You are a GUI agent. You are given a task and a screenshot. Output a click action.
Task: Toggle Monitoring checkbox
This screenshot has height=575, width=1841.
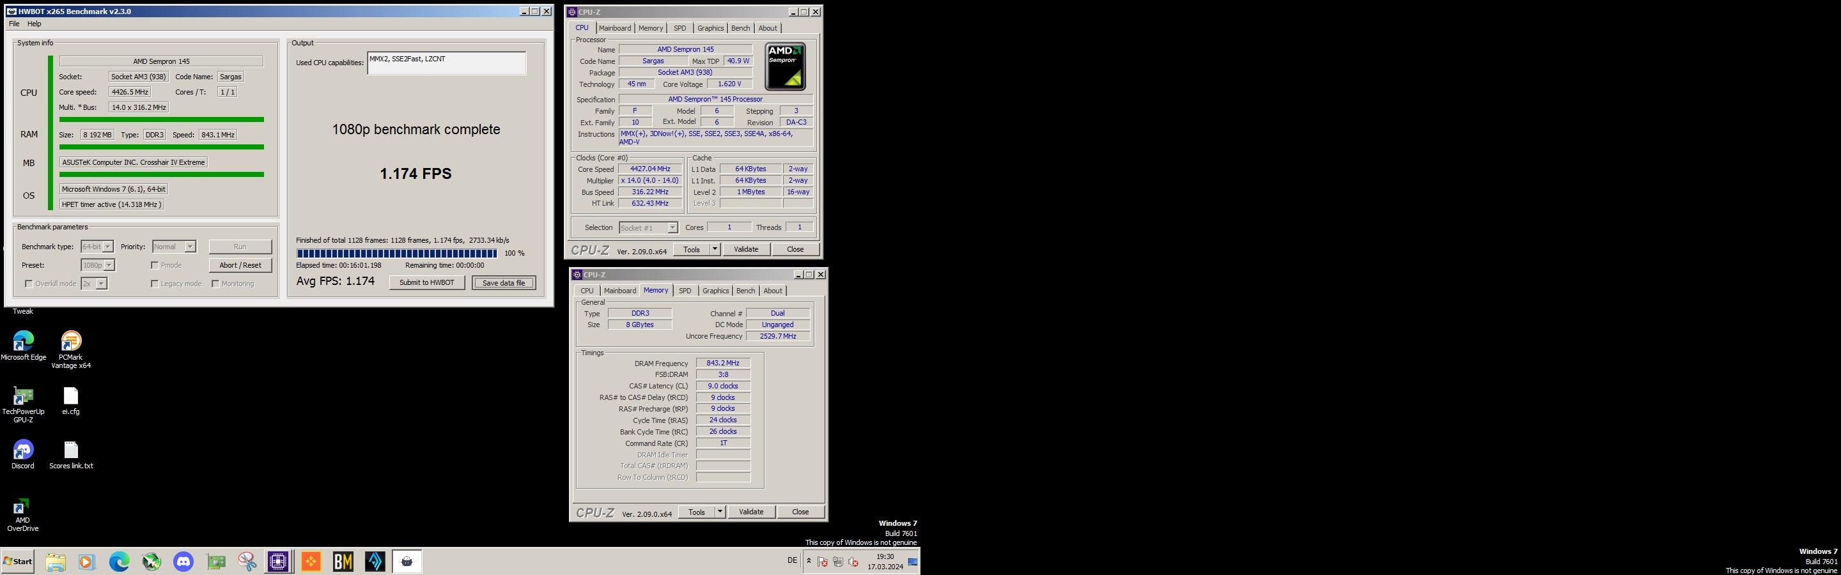pos(215,284)
